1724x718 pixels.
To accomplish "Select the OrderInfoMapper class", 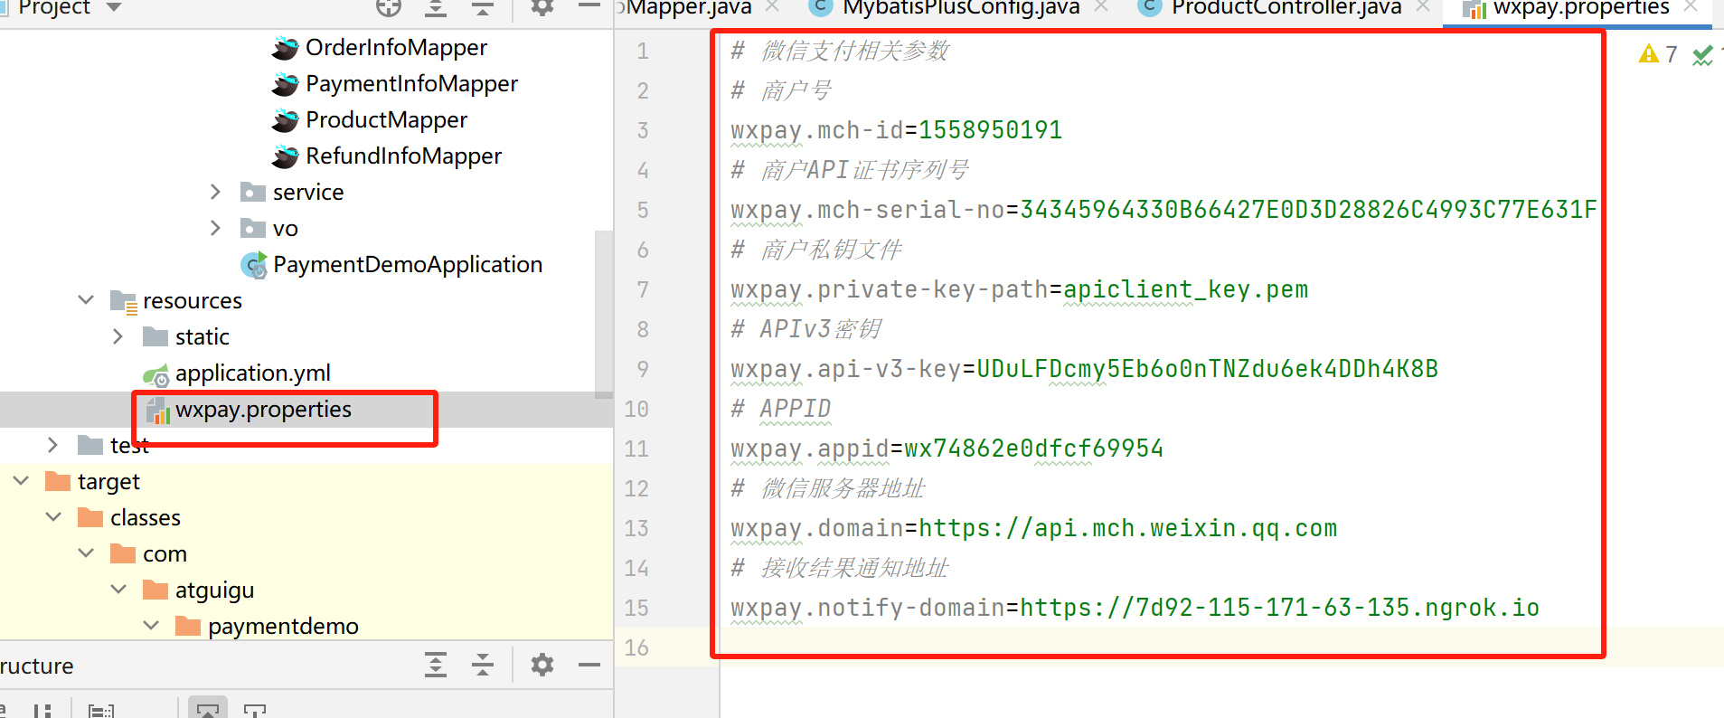I will (x=396, y=47).
